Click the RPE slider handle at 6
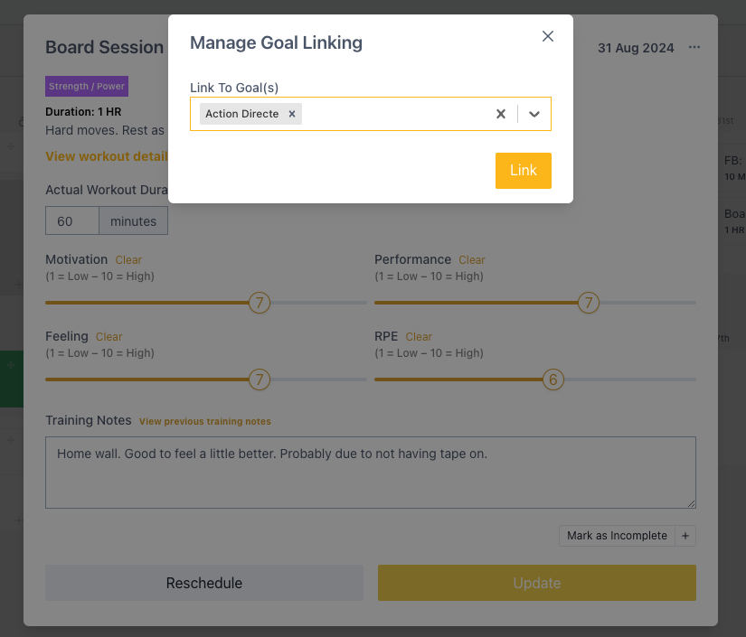 [552, 379]
